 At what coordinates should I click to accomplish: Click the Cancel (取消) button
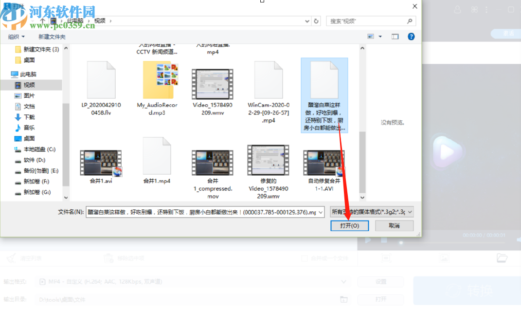click(x=394, y=225)
